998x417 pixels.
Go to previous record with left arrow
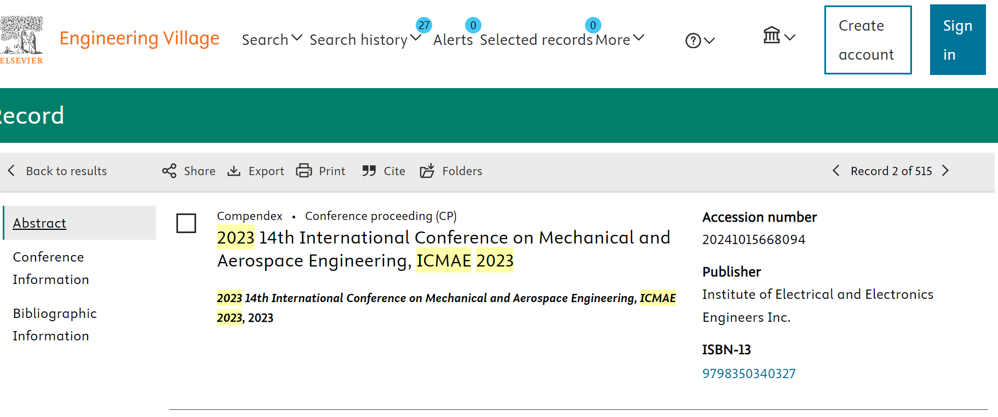[x=836, y=171]
